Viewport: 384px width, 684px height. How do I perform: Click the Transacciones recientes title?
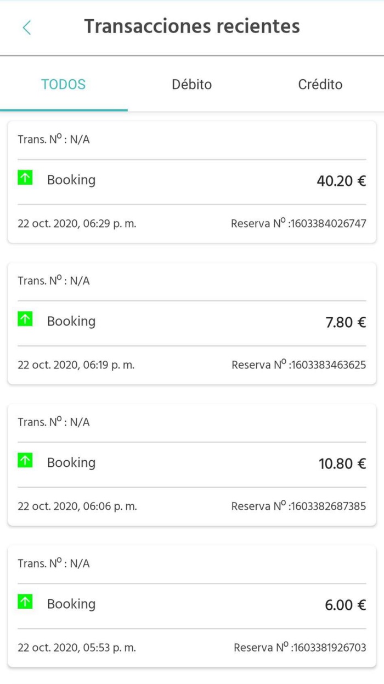[x=192, y=26]
